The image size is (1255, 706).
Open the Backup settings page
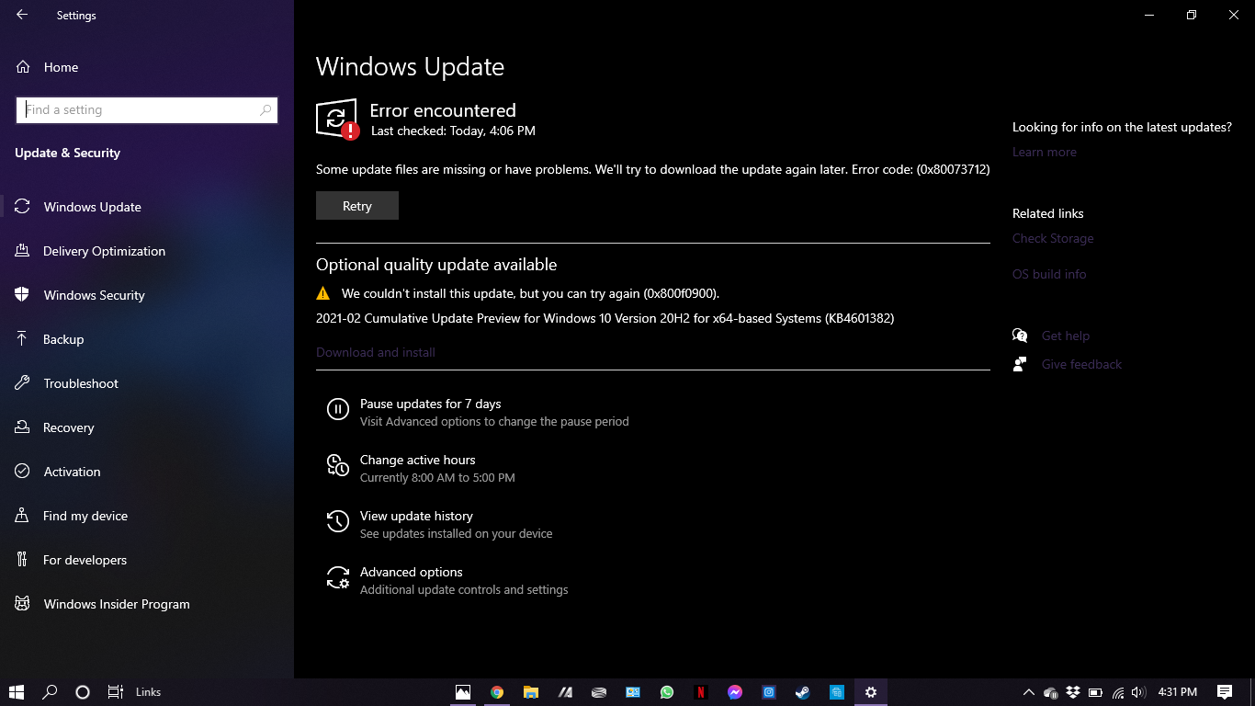pyautogui.click(x=147, y=339)
